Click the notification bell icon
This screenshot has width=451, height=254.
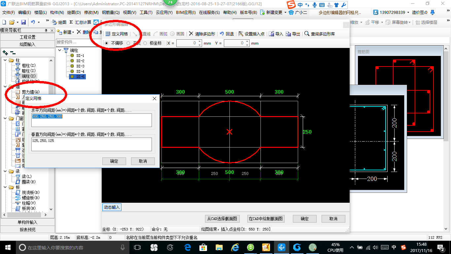pyautogui.click(x=432, y=12)
